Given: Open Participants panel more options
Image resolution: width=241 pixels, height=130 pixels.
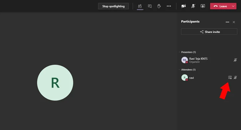Looking at the screenshot, I should 227,22.
